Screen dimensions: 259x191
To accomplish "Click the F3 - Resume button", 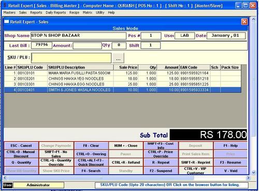I will coord(231,163).
